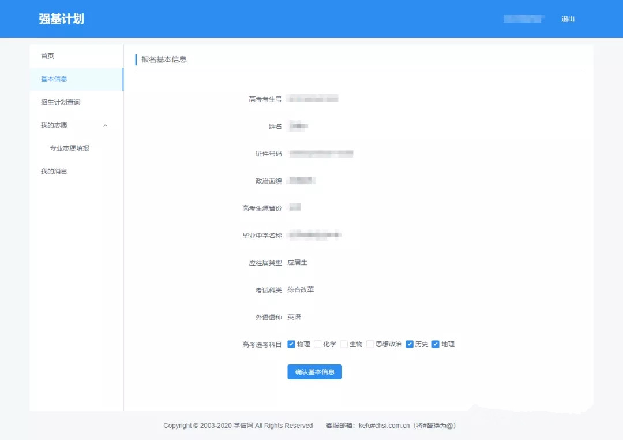Check the 生物 subject checkbox
This screenshot has height=440, width=623.
[344, 344]
